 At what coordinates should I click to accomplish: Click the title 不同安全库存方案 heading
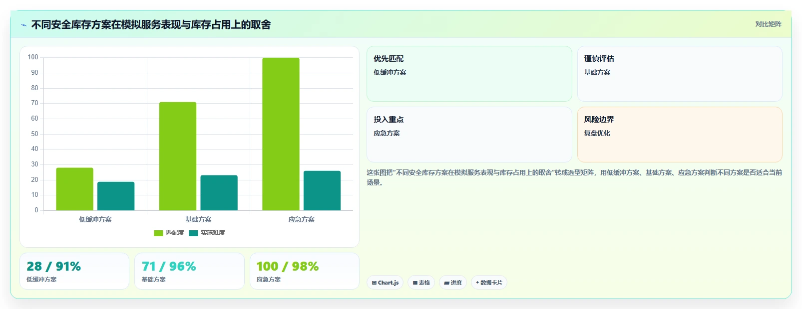(151, 24)
